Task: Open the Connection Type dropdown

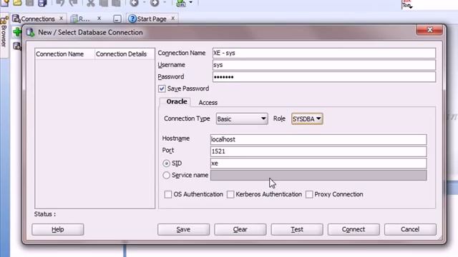Action: [x=242, y=119]
